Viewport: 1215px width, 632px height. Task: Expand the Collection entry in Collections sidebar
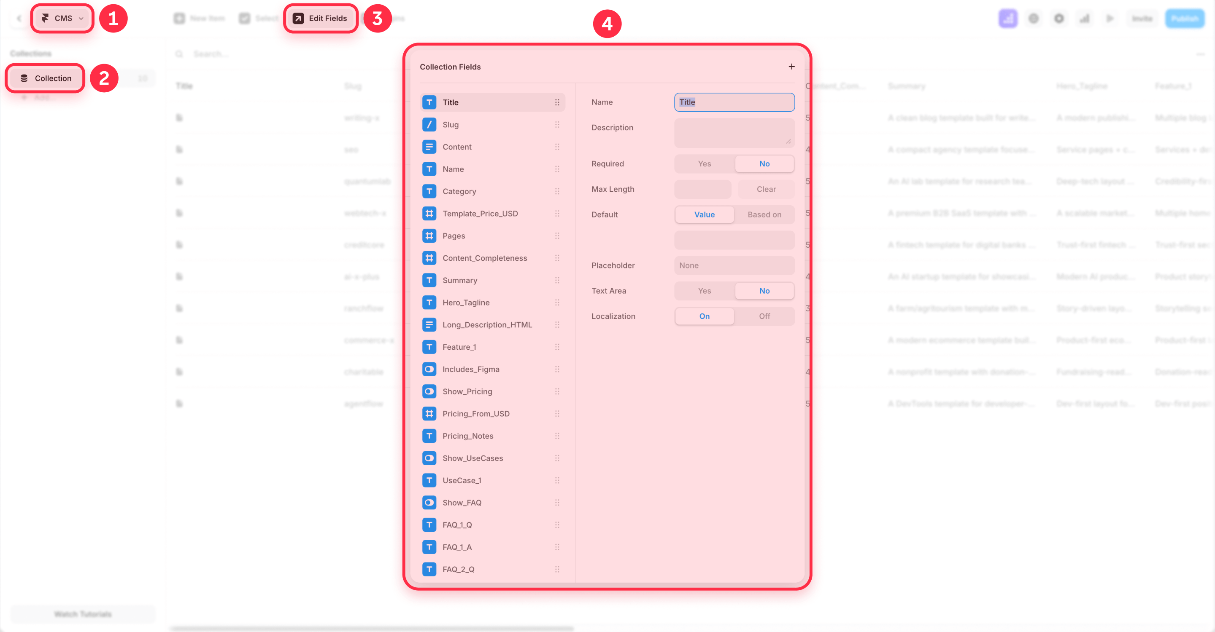pos(45,78)
